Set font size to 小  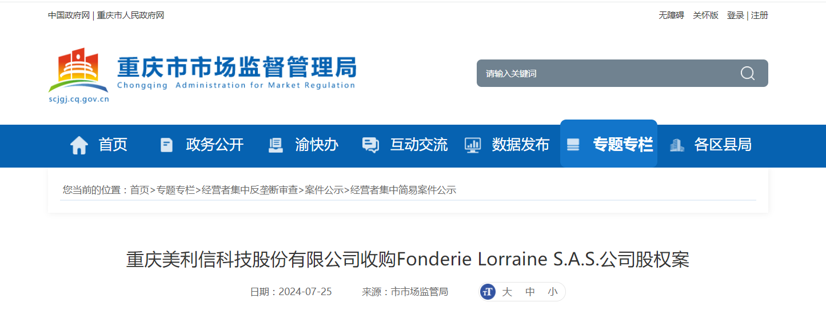click(552, 292)
